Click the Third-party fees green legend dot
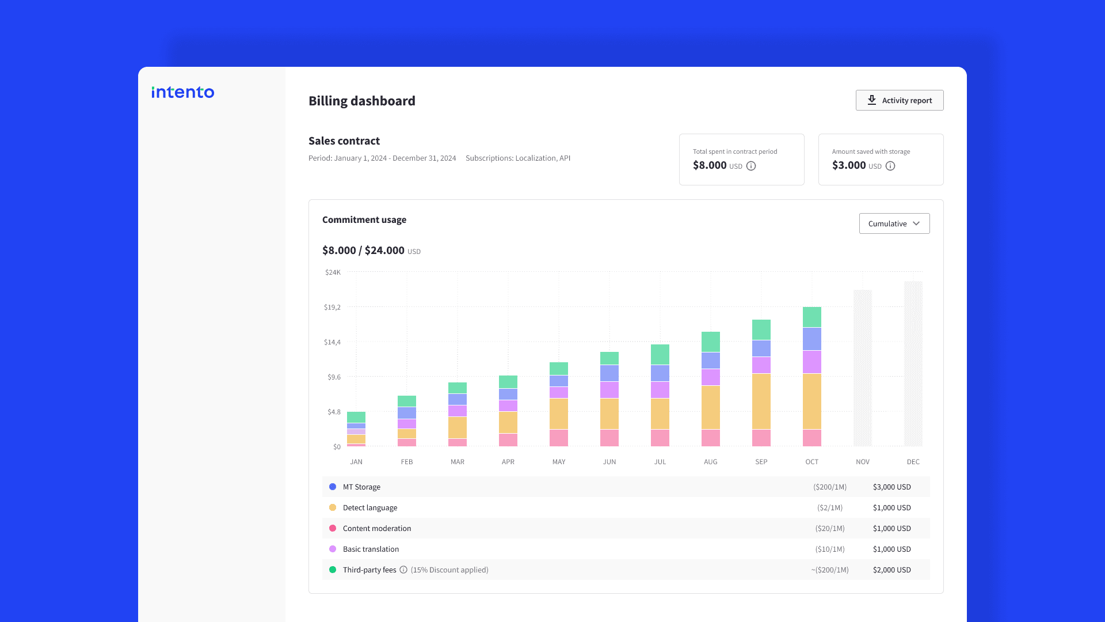 coord(333,570)
